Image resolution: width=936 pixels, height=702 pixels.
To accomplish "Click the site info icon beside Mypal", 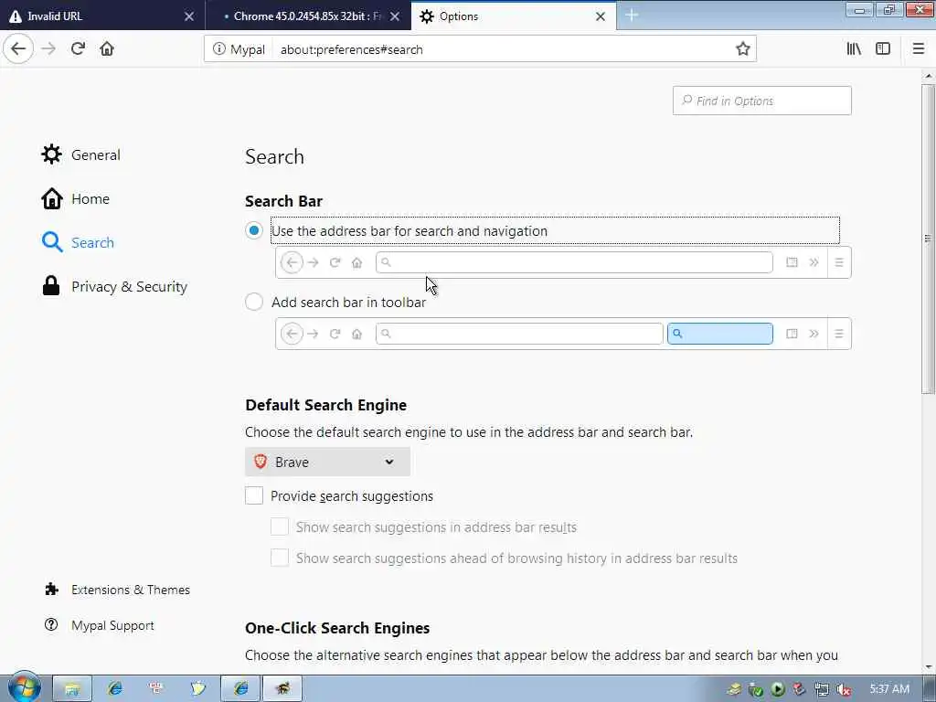I will pyautogui.click(x=219, y=49).
